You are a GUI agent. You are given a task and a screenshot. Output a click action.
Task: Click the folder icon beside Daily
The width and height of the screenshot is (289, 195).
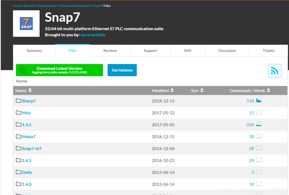point(18,172)
